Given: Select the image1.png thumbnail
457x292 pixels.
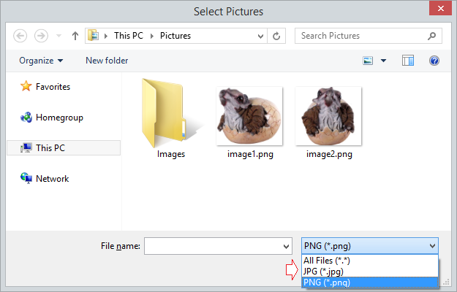Looking at the screenshot, I should [249, 122].
